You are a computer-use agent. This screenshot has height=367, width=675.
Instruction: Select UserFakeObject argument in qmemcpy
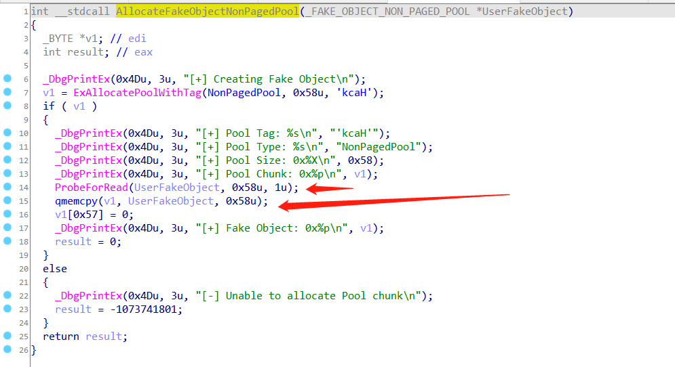[171, 201]
